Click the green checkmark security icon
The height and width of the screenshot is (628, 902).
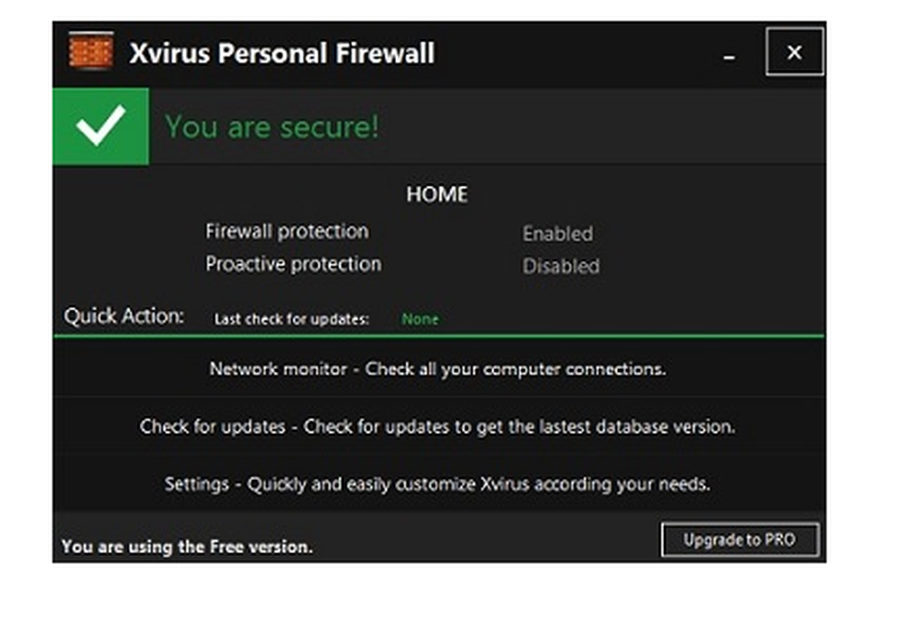tap(101, 125)
